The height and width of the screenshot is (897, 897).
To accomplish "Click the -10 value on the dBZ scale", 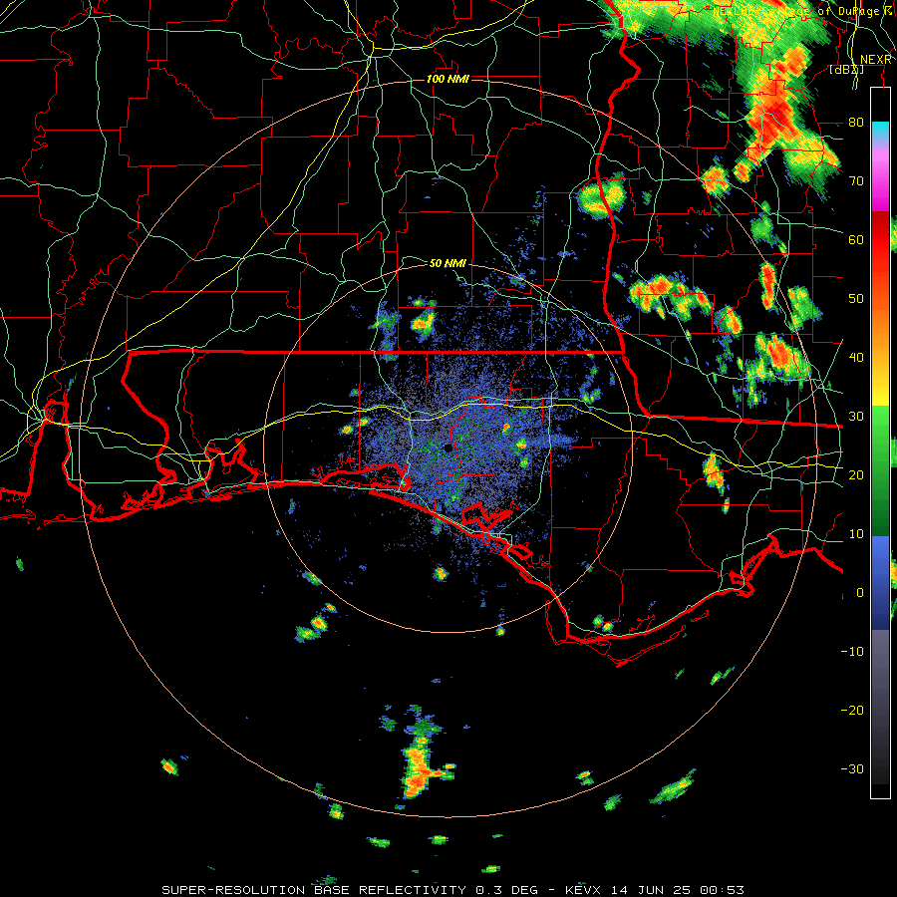I will pyautogui.click(x=852, y=652).
